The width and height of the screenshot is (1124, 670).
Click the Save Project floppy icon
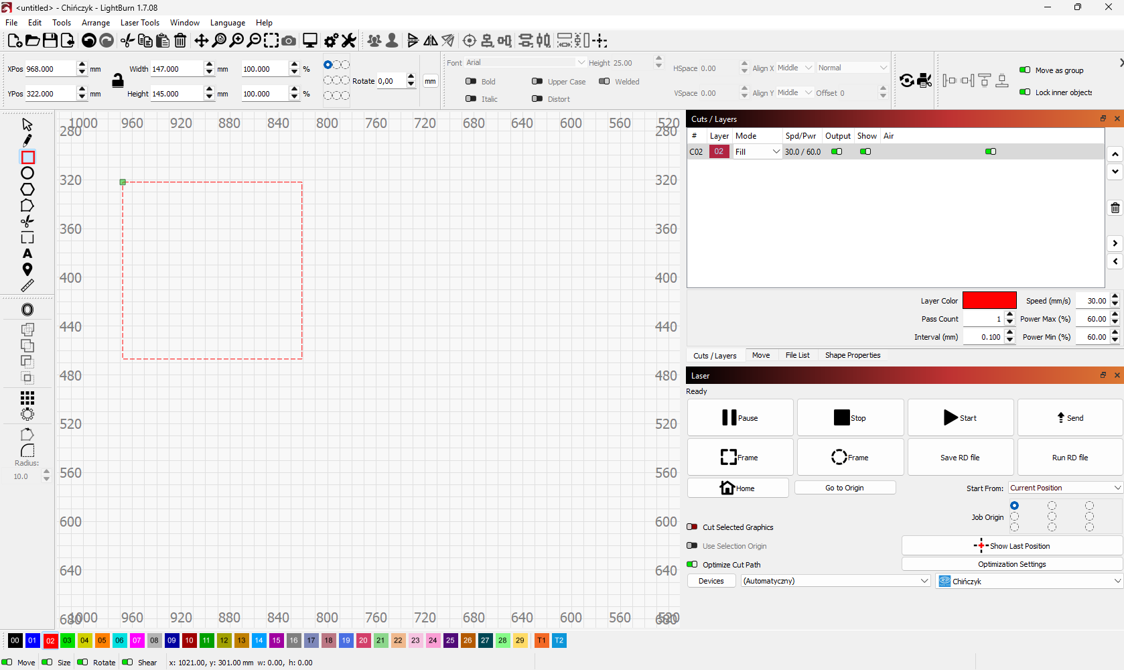click(x=50, y=41)
